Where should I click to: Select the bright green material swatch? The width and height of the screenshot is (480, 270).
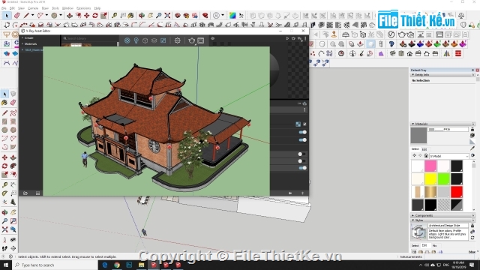click(443, 178)
